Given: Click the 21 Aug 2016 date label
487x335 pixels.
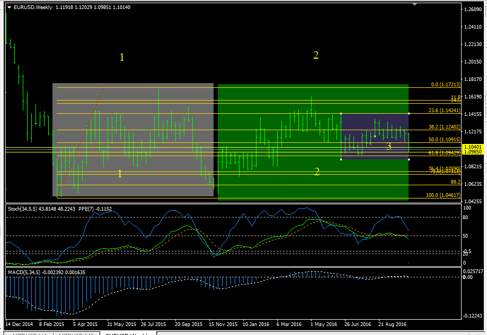Looking at the screenshot, I should (392, 324).
